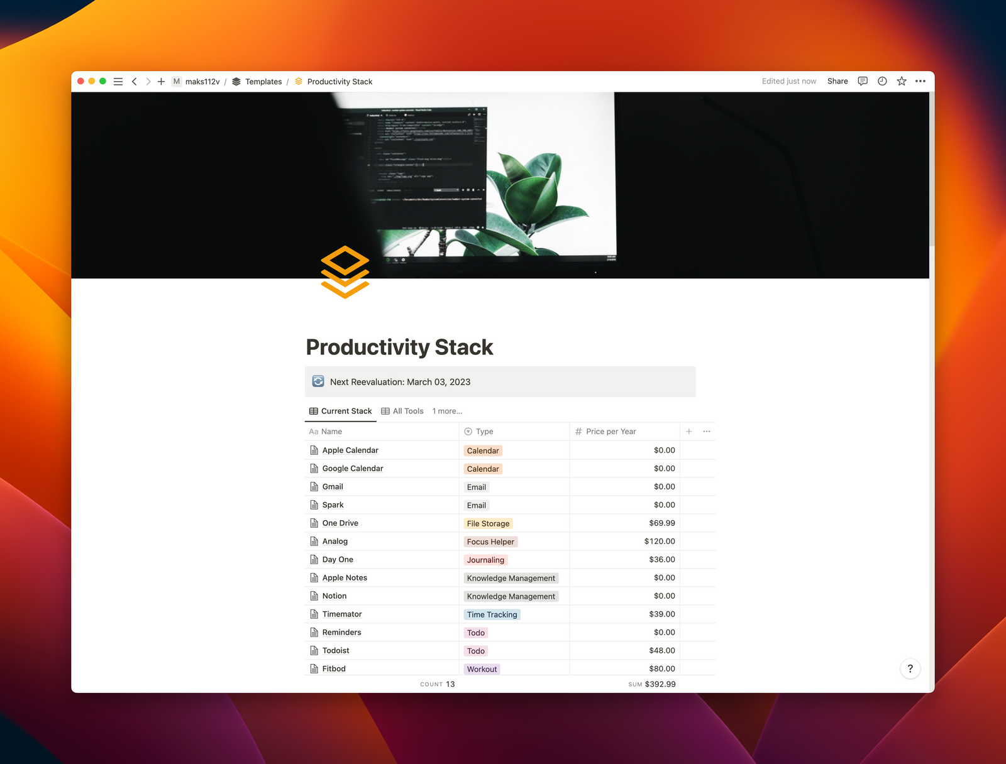
Task: Open the three-dot page options menu
Action: [920, 81]
